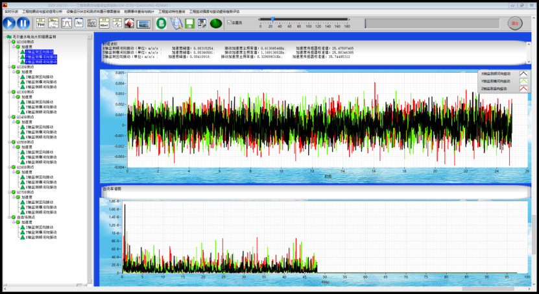
Task: Select Z轴监测竖向振动 under QZ1DB测点
Action: (39, 52)
